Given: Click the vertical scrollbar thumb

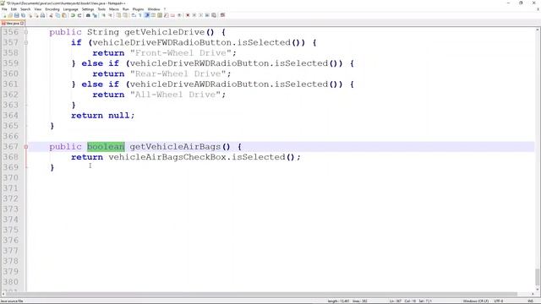Looking at the screenshot, I should 538,277.
